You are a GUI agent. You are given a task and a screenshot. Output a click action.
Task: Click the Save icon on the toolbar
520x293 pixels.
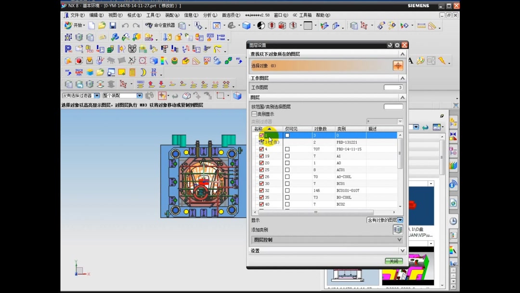pos(113,25)
